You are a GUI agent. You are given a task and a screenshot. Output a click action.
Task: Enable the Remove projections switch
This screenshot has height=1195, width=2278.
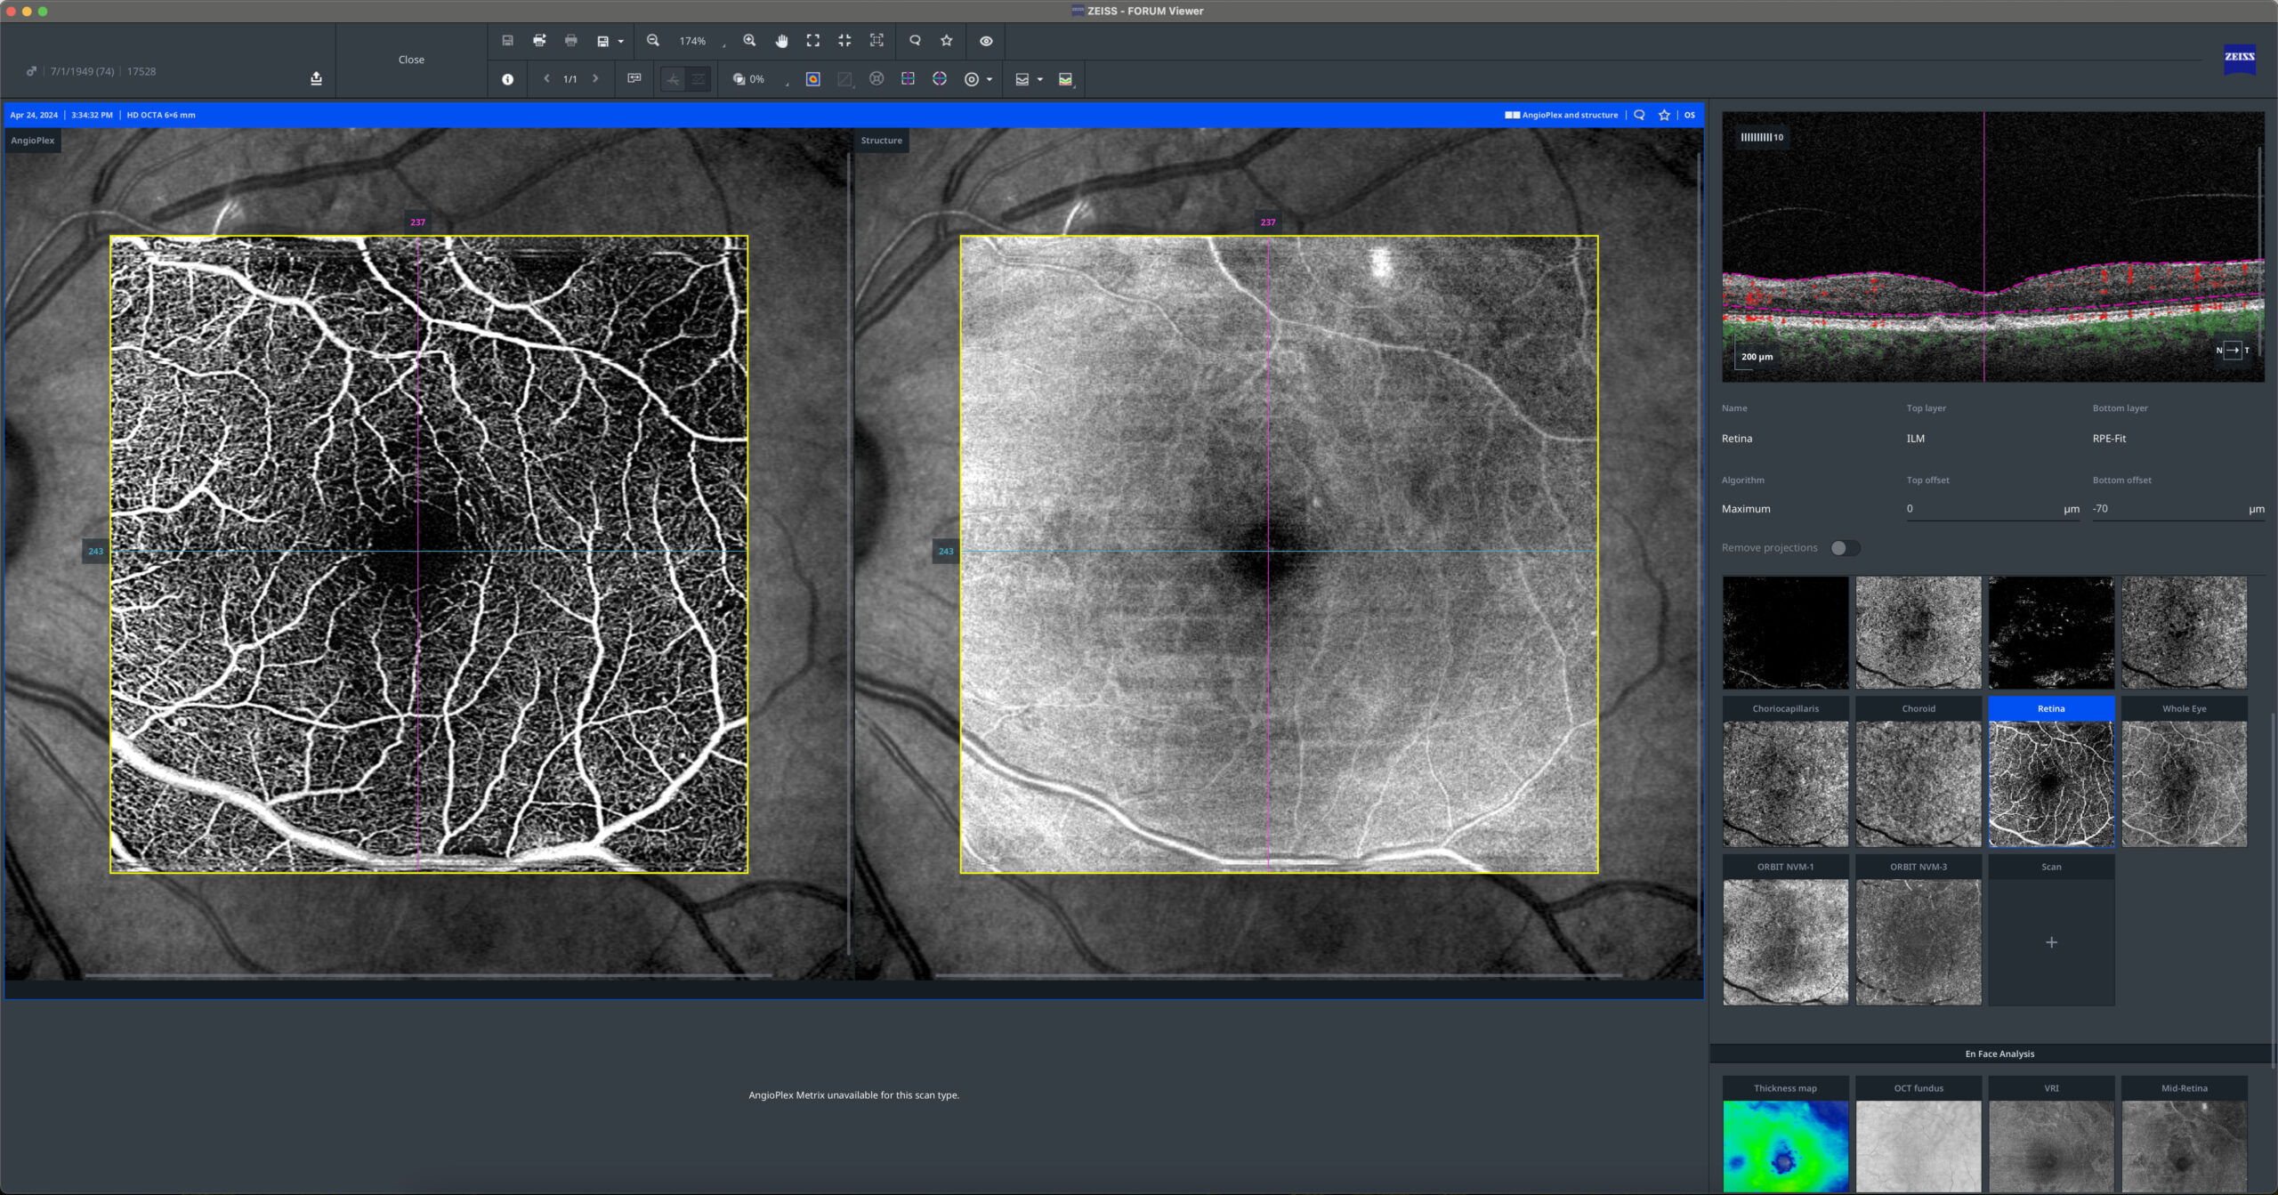point(1846,548)
